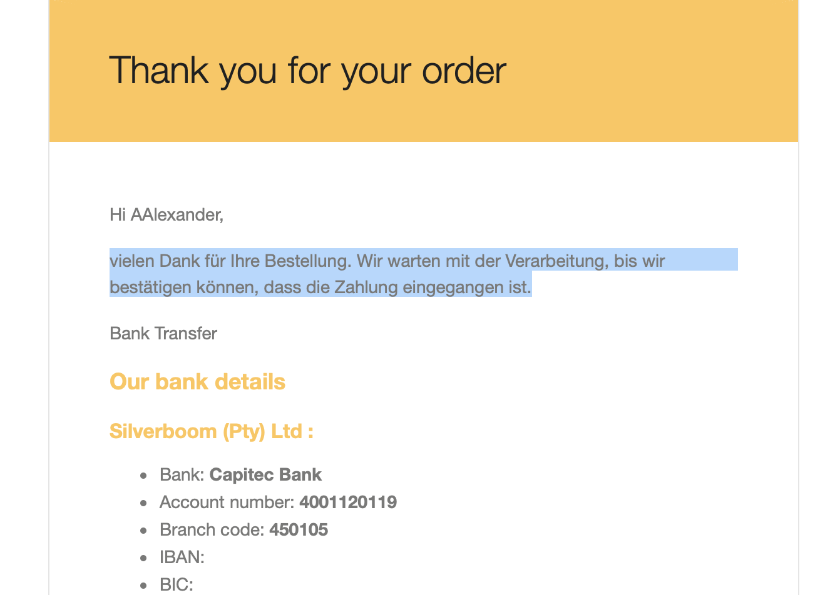Click the "IBAN:" list item
Image resolution: width=840 pixels, height=595 pixels.
182,557
